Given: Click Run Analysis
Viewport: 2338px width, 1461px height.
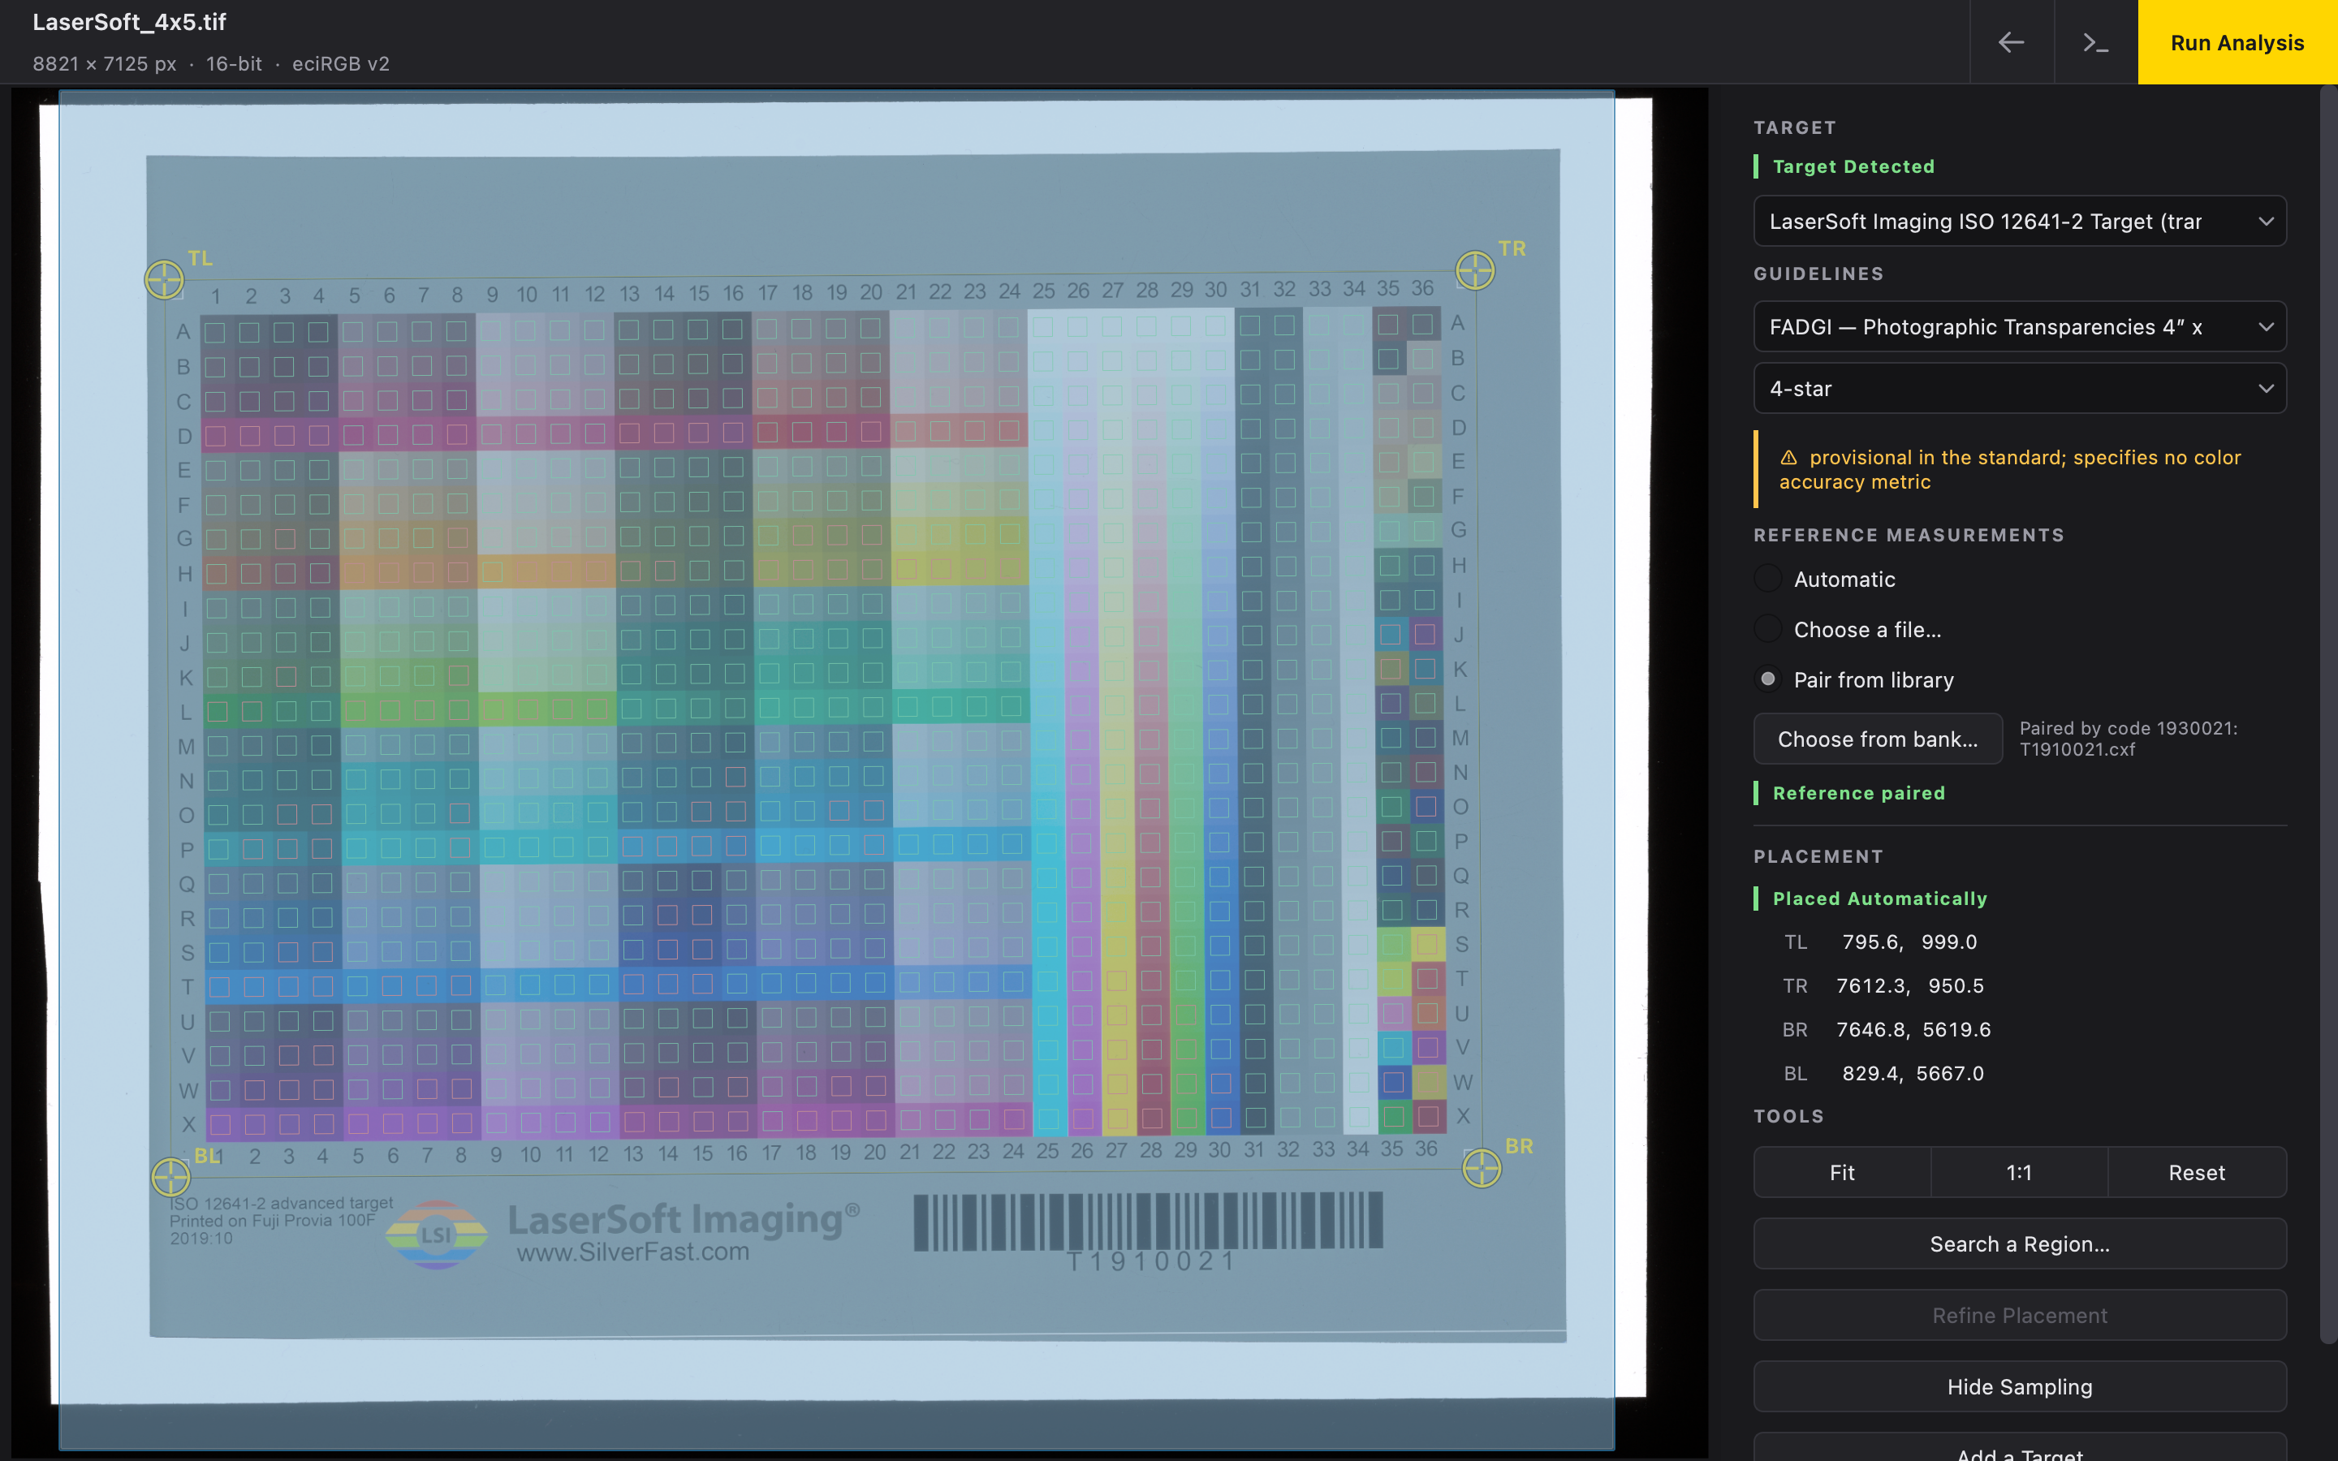Looking at the screenshot, I should point(2237,42).
